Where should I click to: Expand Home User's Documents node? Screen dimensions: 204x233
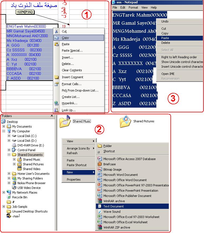(9, 174)
